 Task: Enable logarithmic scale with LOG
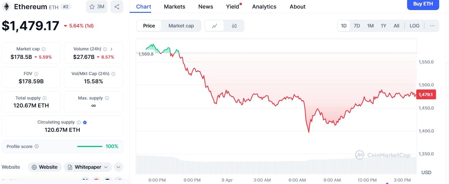[414, 26]
